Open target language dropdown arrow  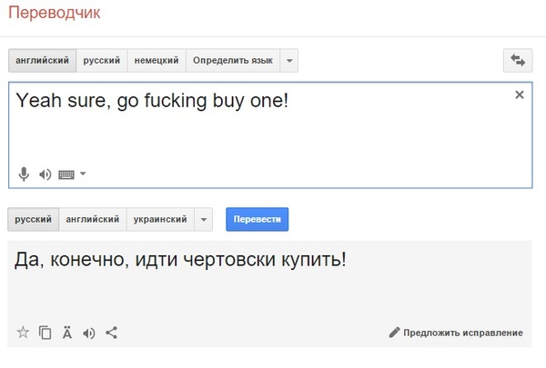click(204, 220)
